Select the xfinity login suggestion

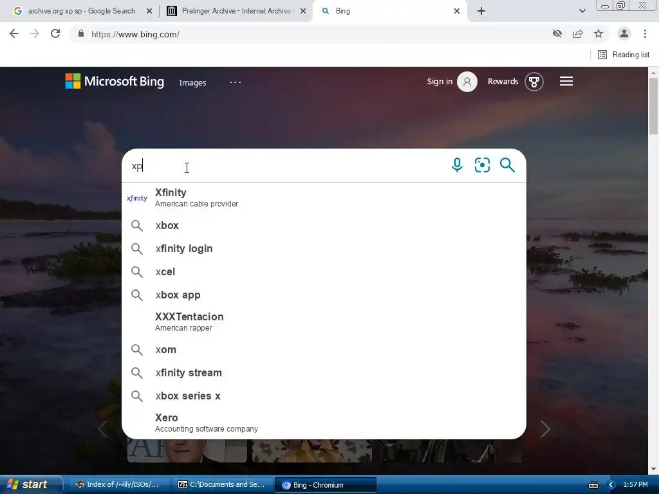(x=324, y=249)
